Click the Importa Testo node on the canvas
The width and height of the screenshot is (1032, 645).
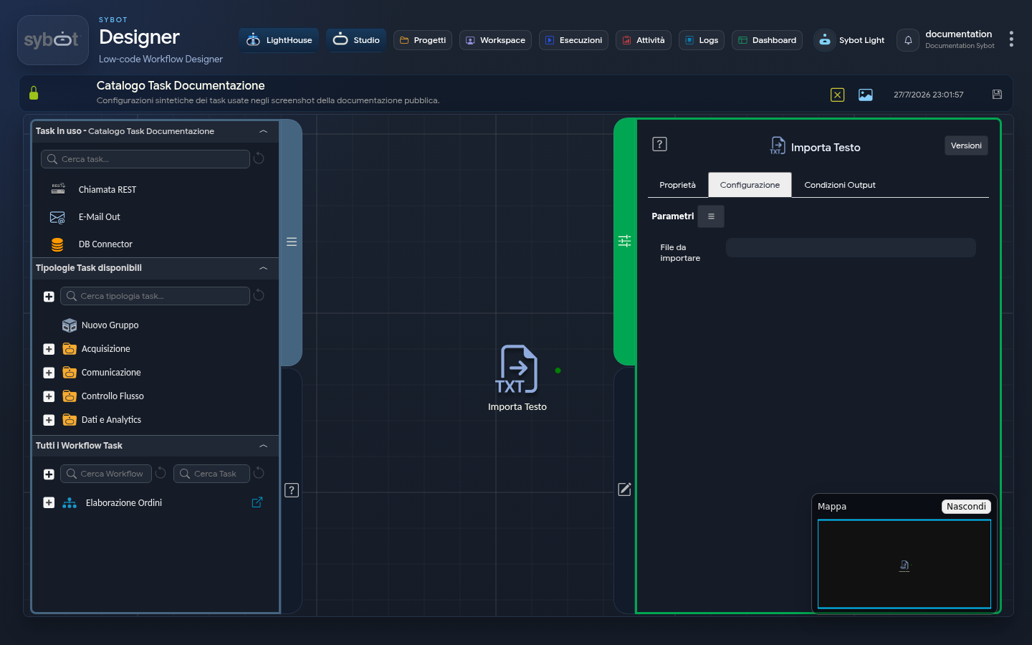coord(517,378)
